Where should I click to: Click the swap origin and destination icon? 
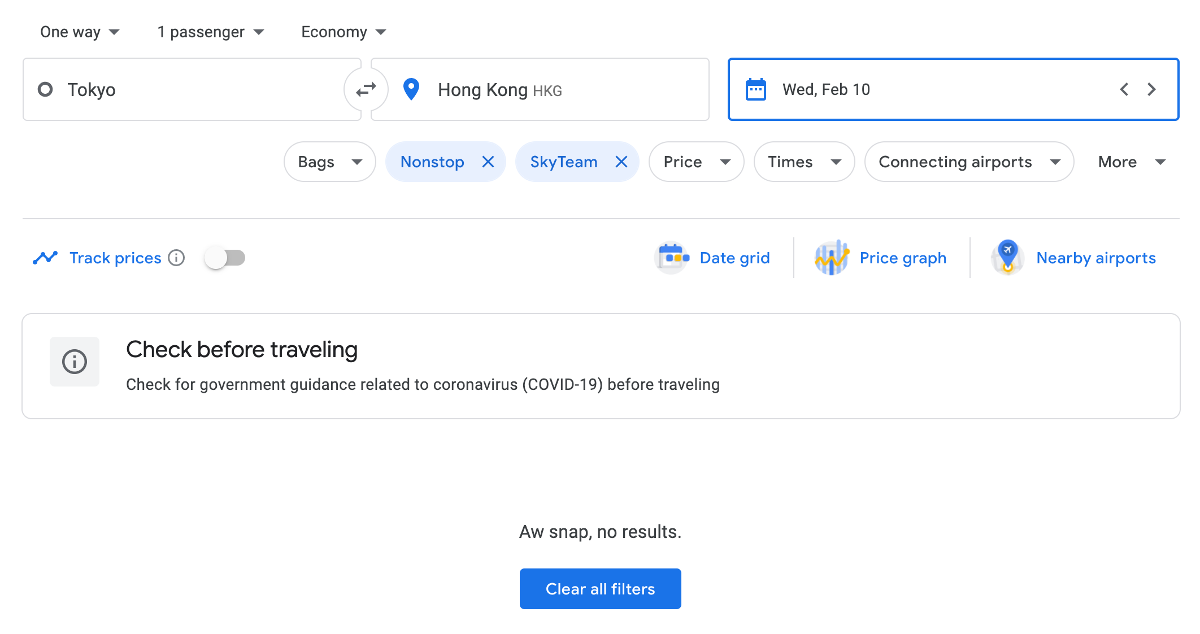pyautogui.click(x=366, y=89)
